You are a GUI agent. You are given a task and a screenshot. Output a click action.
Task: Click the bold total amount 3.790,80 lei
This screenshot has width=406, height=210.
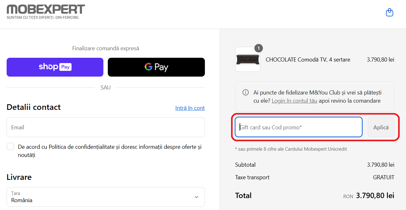pos(375,196)
